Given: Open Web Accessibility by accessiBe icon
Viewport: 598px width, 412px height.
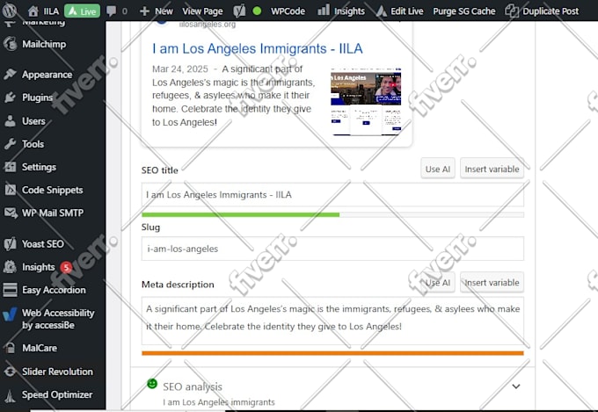Looking at the screenshot, I should pos(11,314).
